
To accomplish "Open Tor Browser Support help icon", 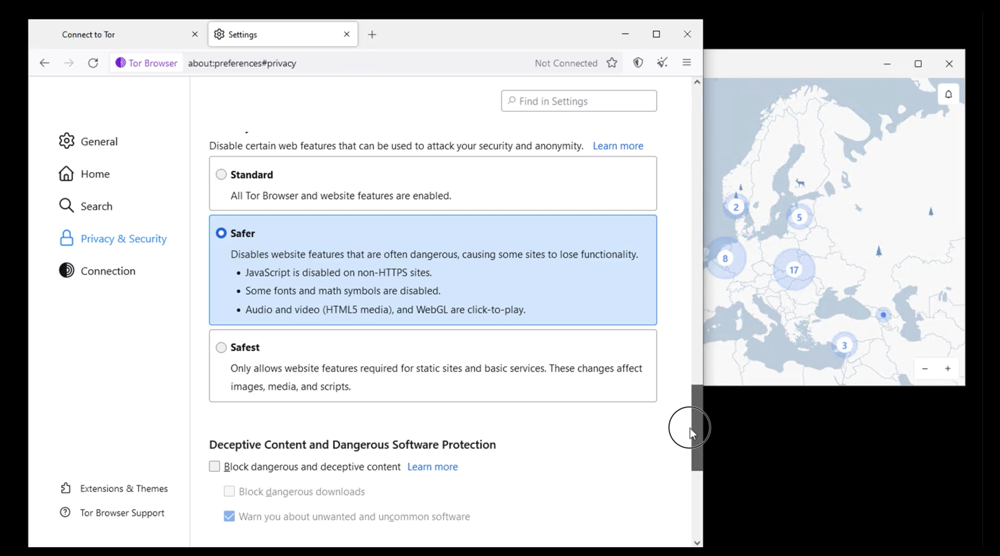I will [122, 513].
